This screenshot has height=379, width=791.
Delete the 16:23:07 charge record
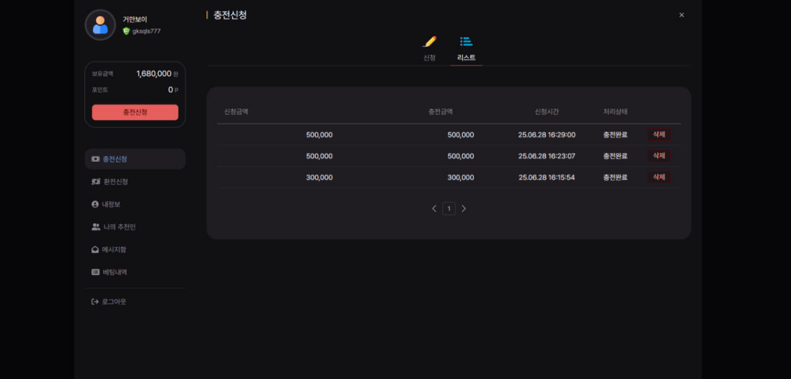pos(659,156)
